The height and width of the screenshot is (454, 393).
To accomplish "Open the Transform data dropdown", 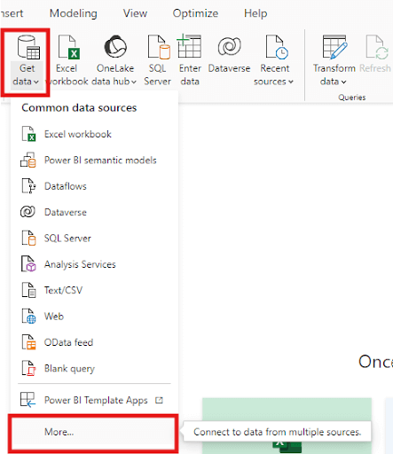I will pyautogui.click(x=334, y=60).
